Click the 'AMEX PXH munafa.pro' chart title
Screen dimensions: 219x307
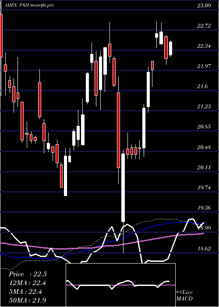point(29,5)
